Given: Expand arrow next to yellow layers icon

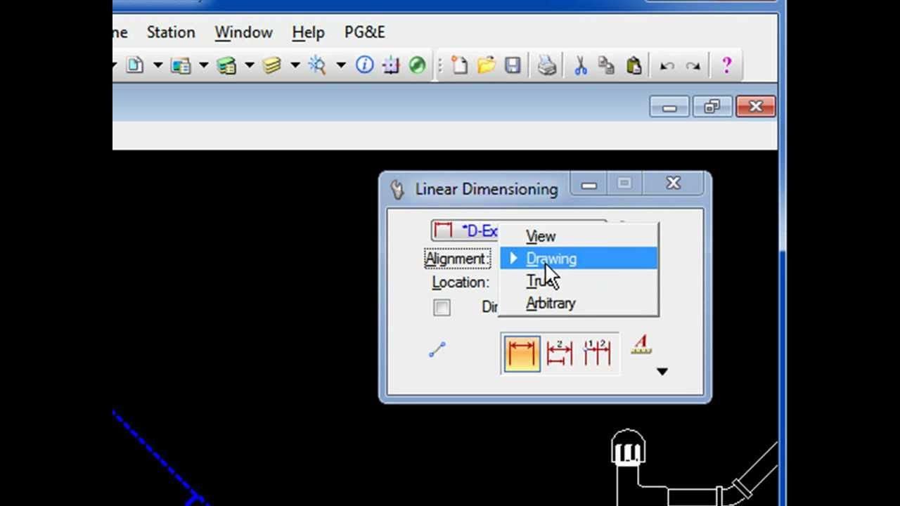Looking at the screenshot, I should (295, 65).
